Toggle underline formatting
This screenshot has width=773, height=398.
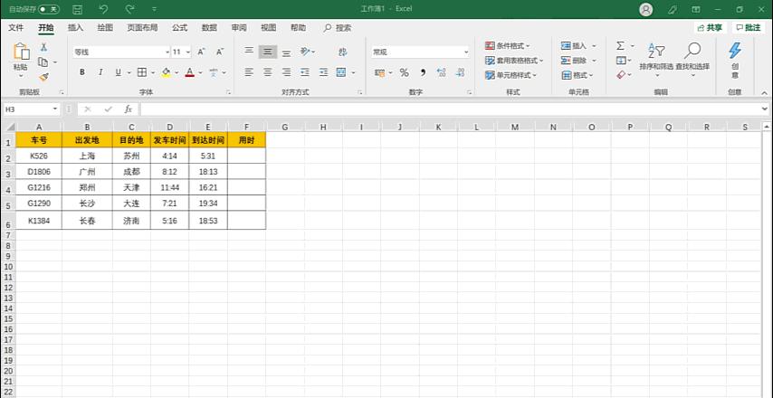pos(119,72)
